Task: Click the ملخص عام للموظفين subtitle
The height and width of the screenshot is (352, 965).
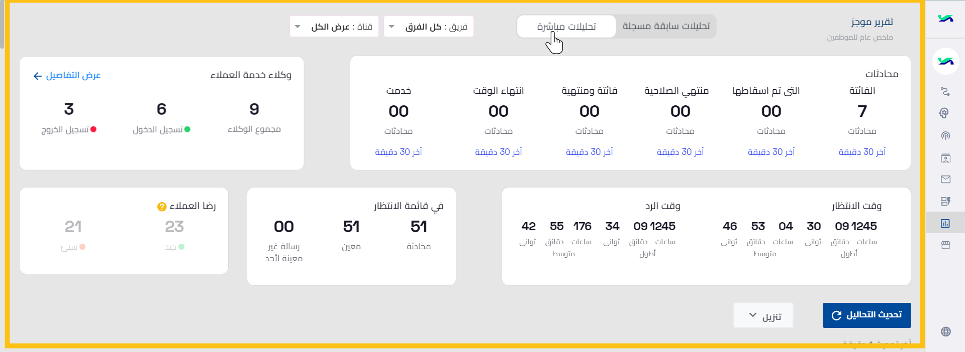Action: coord(860,38)
